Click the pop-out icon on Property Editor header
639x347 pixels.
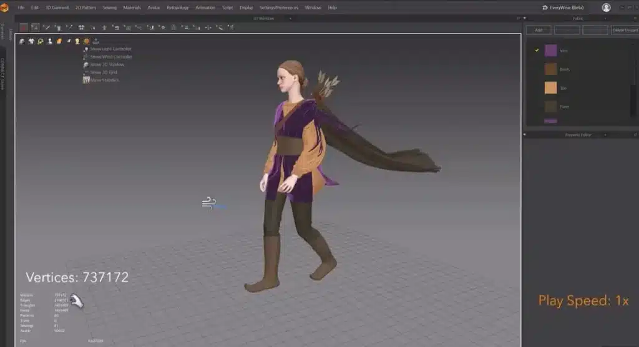click(x=635, y=135)
